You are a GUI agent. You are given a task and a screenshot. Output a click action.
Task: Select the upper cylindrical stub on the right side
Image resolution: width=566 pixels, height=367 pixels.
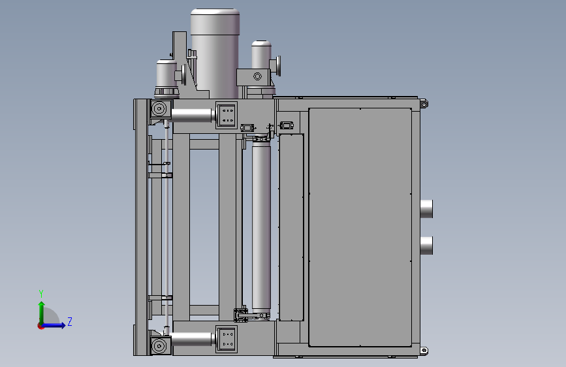[x=426, y=209]
